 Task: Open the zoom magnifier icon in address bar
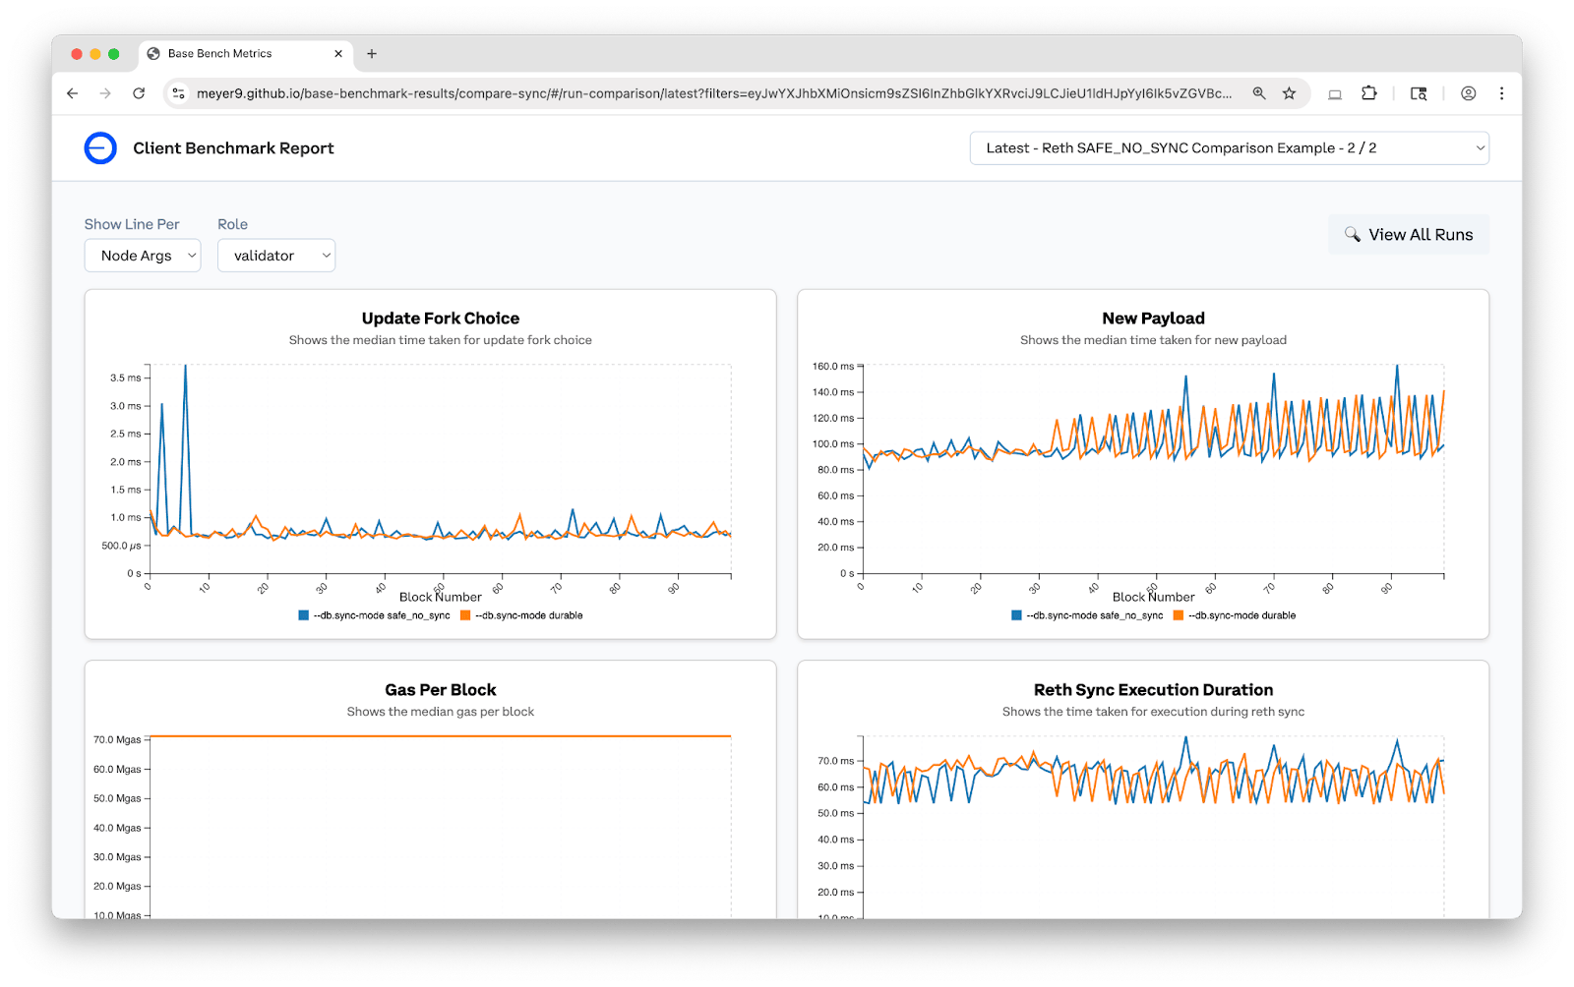pyautogui.click(x=1258, y=93)
